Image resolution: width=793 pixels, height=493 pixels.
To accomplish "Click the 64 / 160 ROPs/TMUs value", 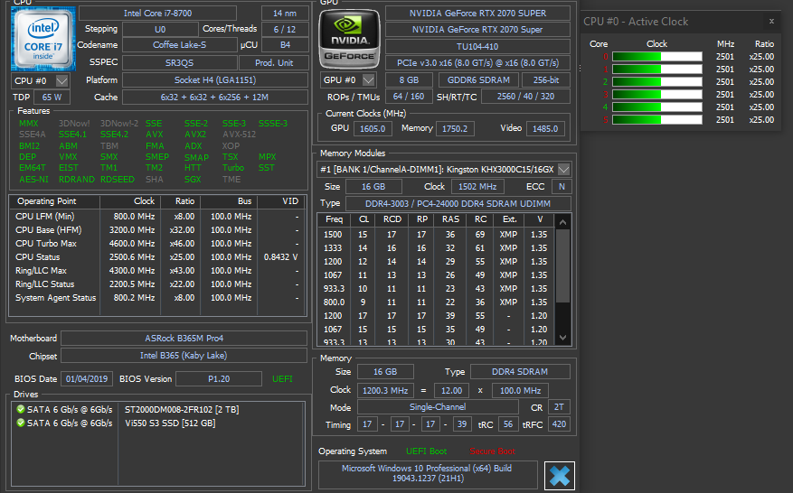I will point(409,96).
